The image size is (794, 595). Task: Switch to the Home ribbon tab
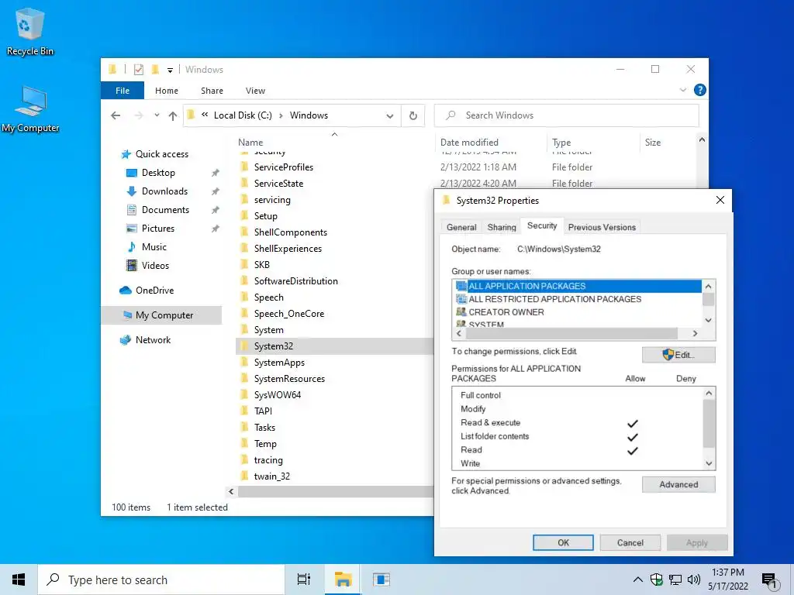pos(167,91)
